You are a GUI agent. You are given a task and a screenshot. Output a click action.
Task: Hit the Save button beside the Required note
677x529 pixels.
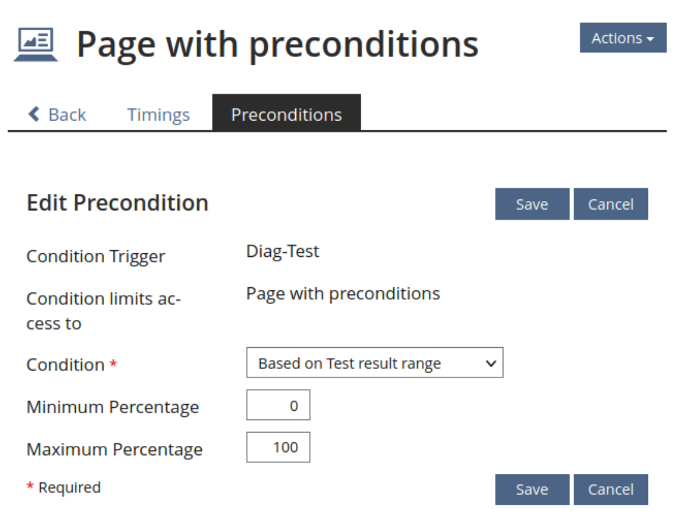(x=532, y=490)
